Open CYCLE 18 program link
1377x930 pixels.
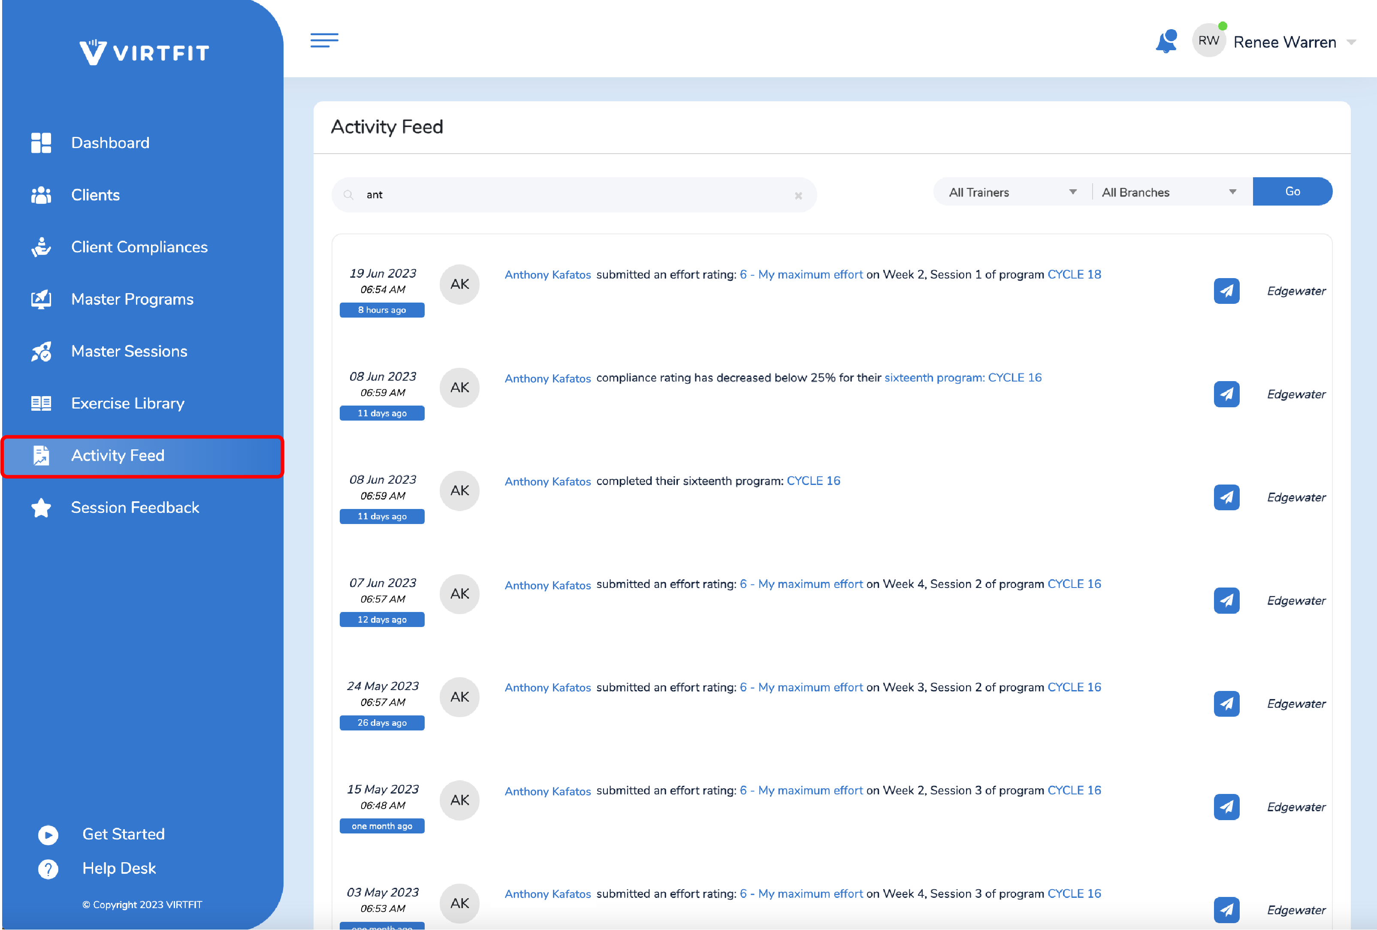(x=1074, y=274)
